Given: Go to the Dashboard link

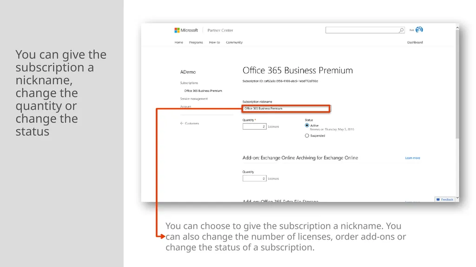Looking at the screenshot, I should click(415, 42).
